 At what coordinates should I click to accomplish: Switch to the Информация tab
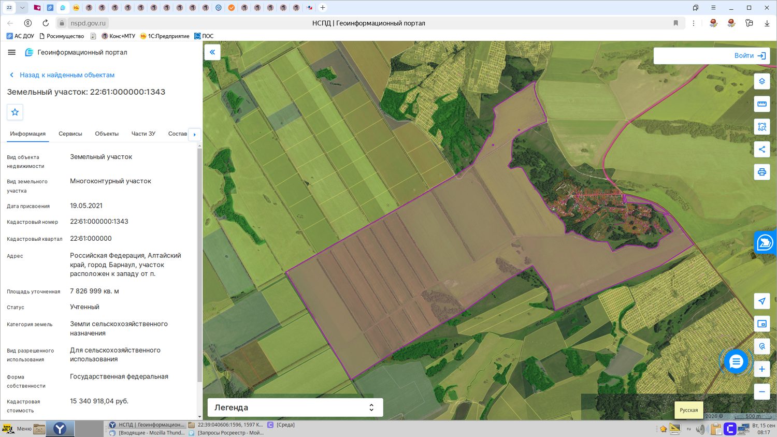click(28, 134)
